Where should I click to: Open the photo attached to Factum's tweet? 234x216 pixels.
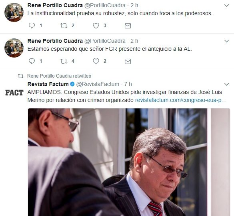[129, 162]
